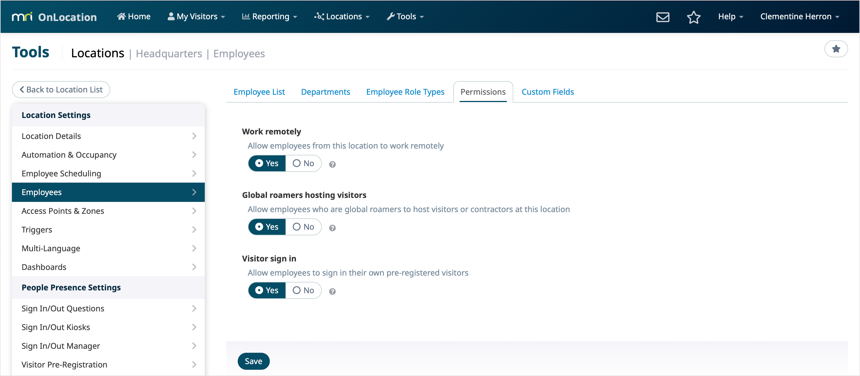The height and width of the screenshot is (376, 860).
Task: Select No for Visitor sign in
Action: [x=303, y=290]
